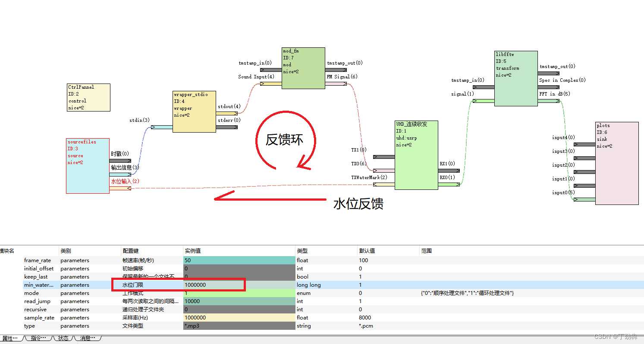Sort by the 默认值 column header
644x344 pixels.
pyautogui.click(x=388, y=251)
